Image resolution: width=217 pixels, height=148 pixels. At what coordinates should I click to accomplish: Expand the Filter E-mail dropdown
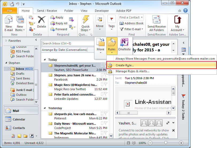(x=131, y=29)
